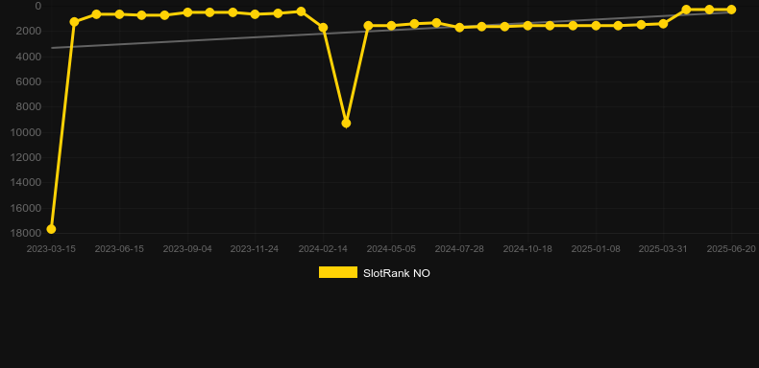The image size is (759, 368).
Task: Click the gray trend line
Action: coord(194,40)
